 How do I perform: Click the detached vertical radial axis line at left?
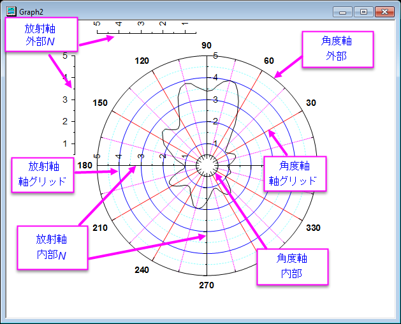75,105
